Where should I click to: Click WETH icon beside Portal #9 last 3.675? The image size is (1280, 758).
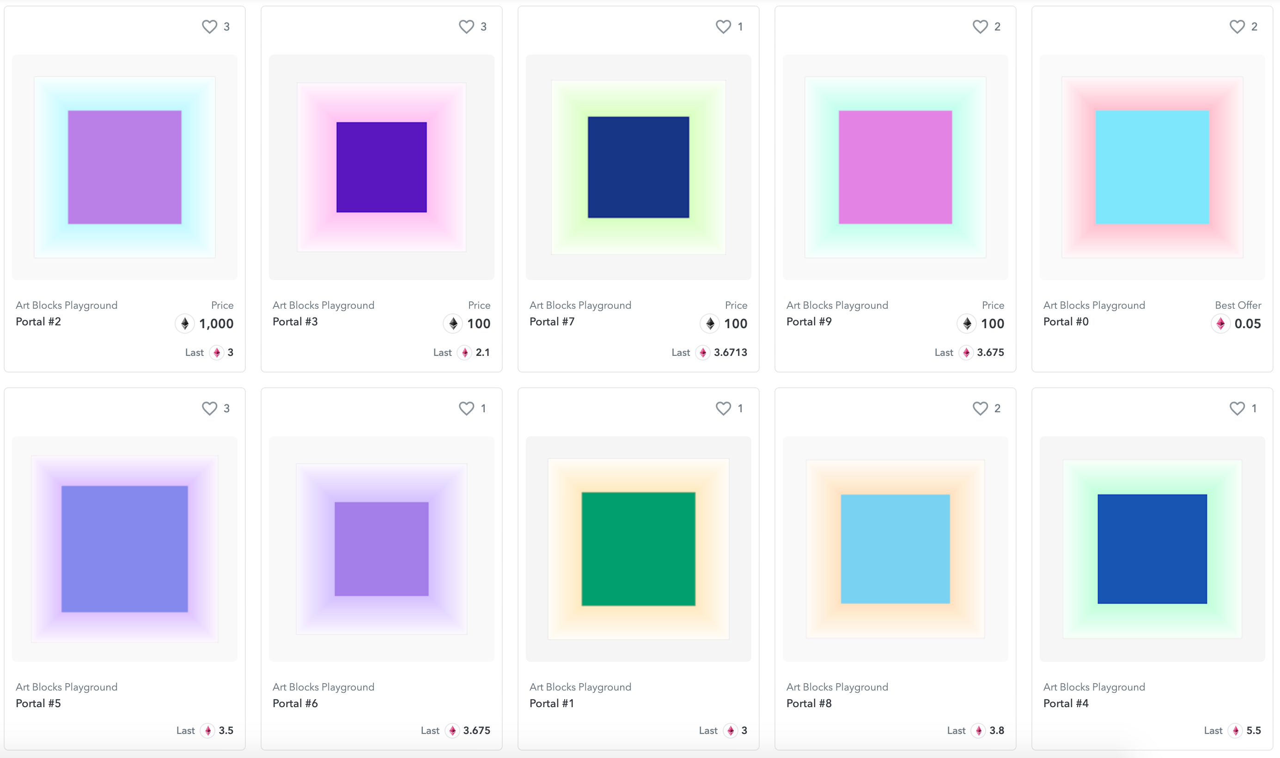pos(966,353)
